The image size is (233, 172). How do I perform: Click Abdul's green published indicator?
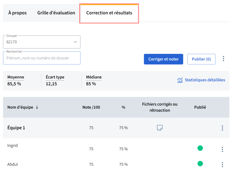click(200, 164)
